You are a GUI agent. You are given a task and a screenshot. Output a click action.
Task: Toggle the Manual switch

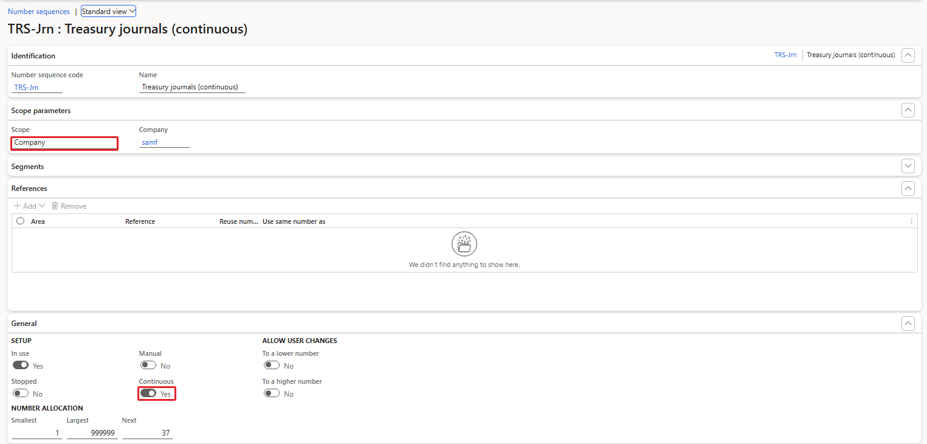point(148,366)
